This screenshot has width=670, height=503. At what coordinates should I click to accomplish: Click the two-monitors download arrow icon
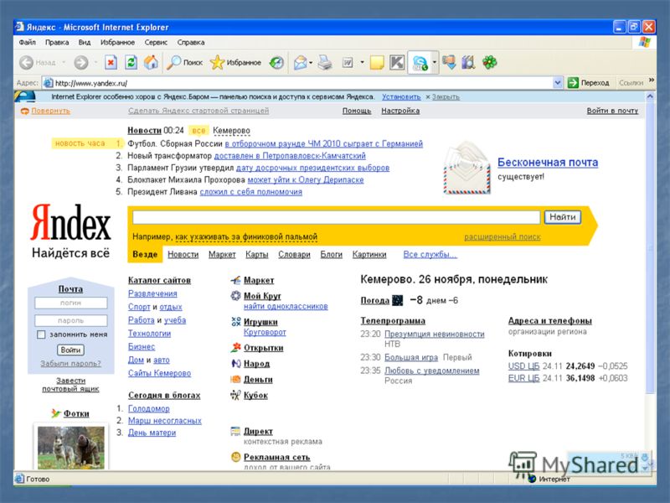[x=449, y=62]
